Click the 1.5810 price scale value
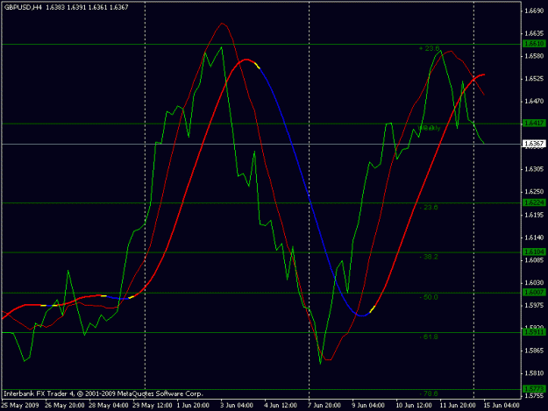This screenshot has height=411, width=548. (x=535, y=373)
